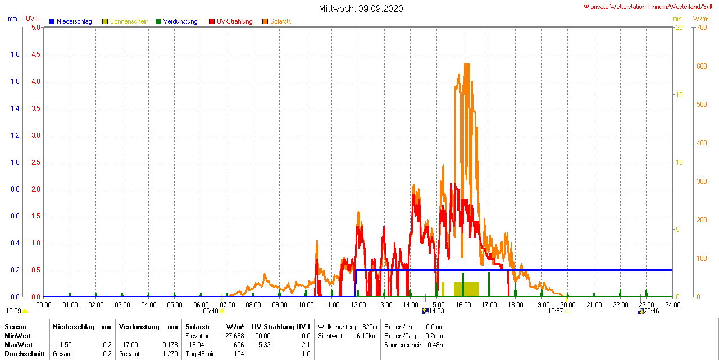Image resolution: width=719 pixels, height=360 pixels.
Task: Click the sunrise icon next to 06:48
Action: (x=222, y=311)
